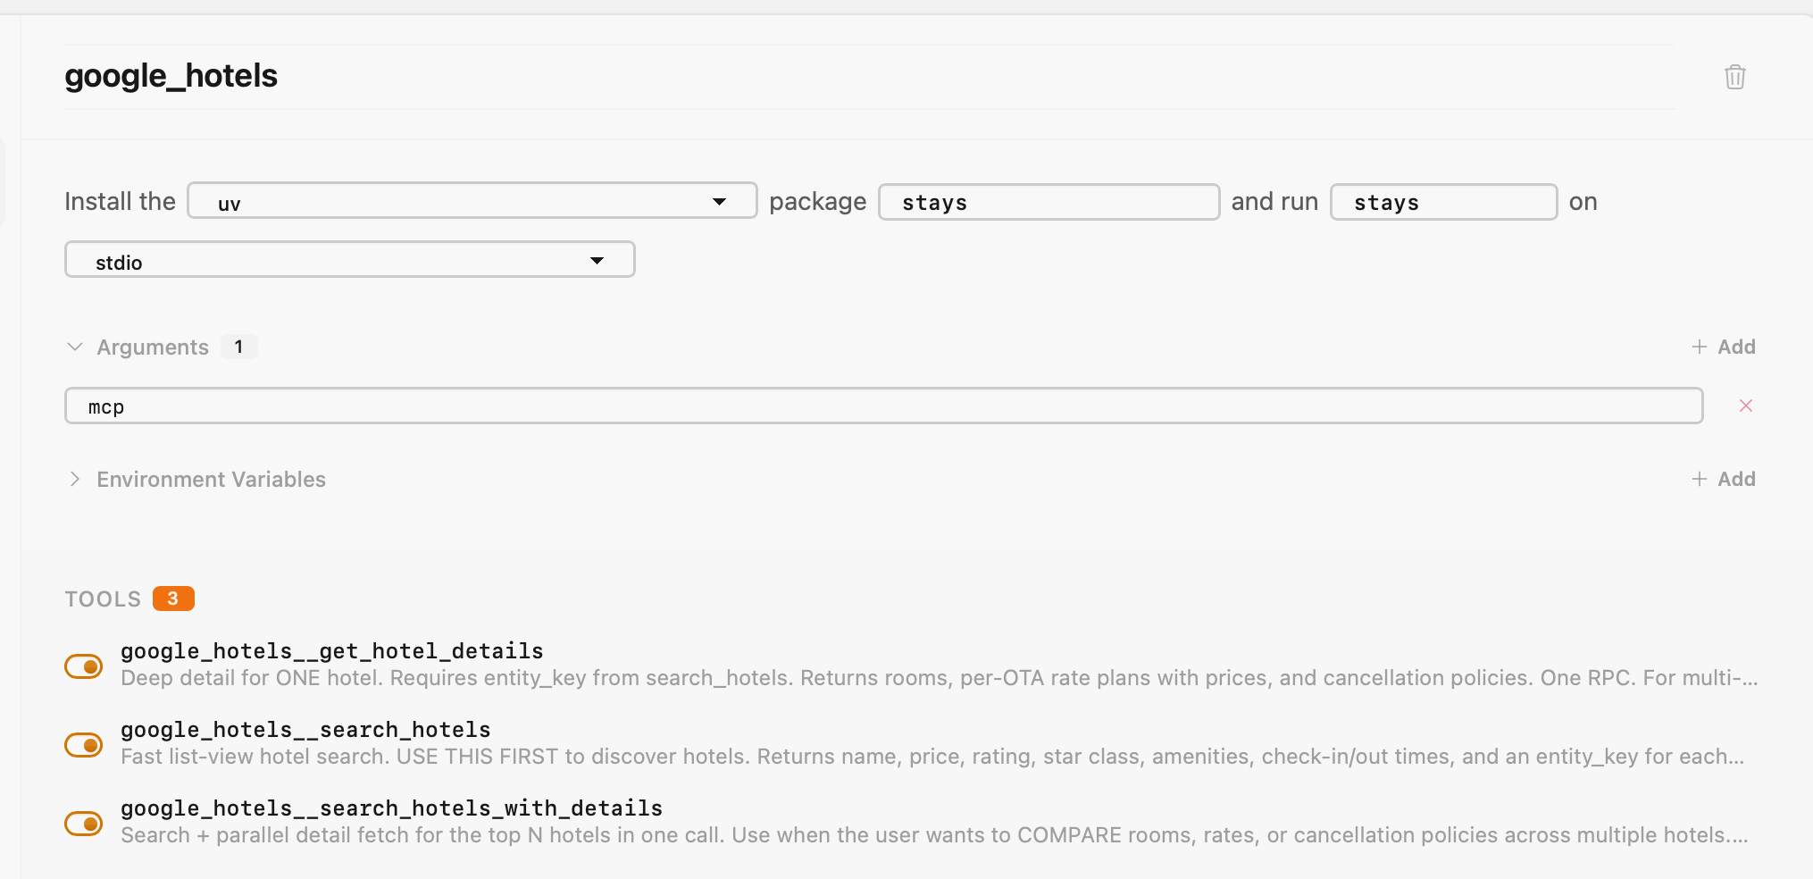Toggle the search_hotels_with_details tool switch
This screenshot has height=879, width=1813.
tap(84, 824)
